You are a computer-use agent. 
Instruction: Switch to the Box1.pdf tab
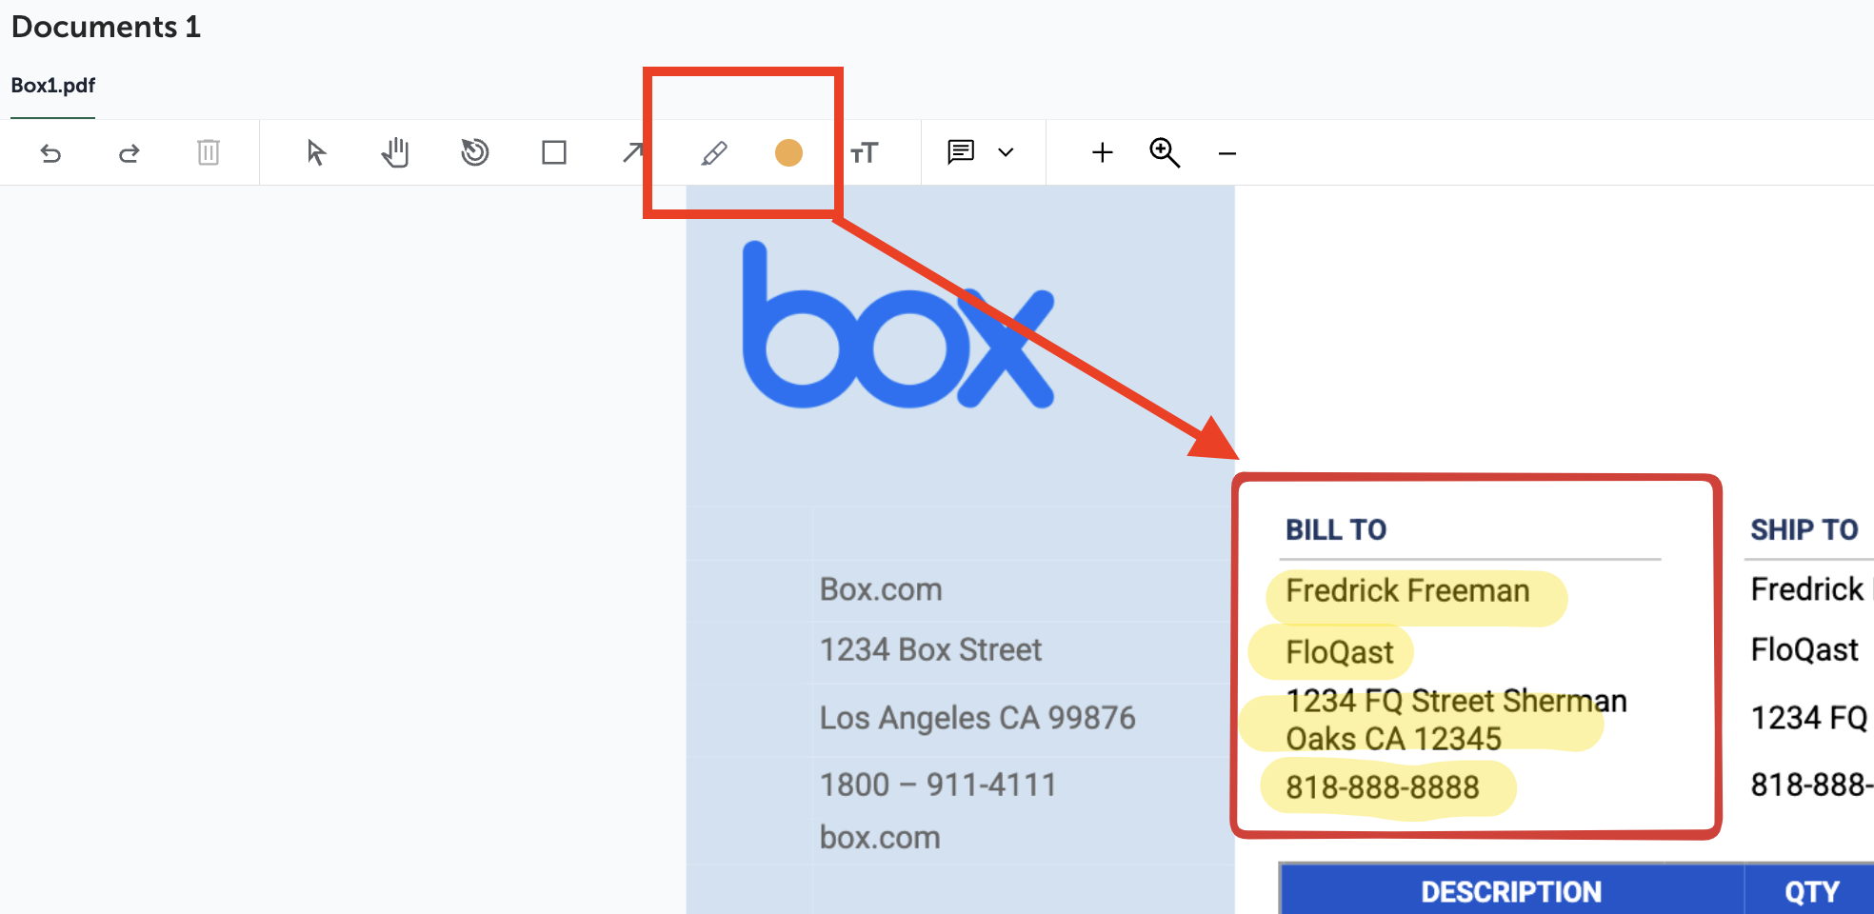click(53, 86)
